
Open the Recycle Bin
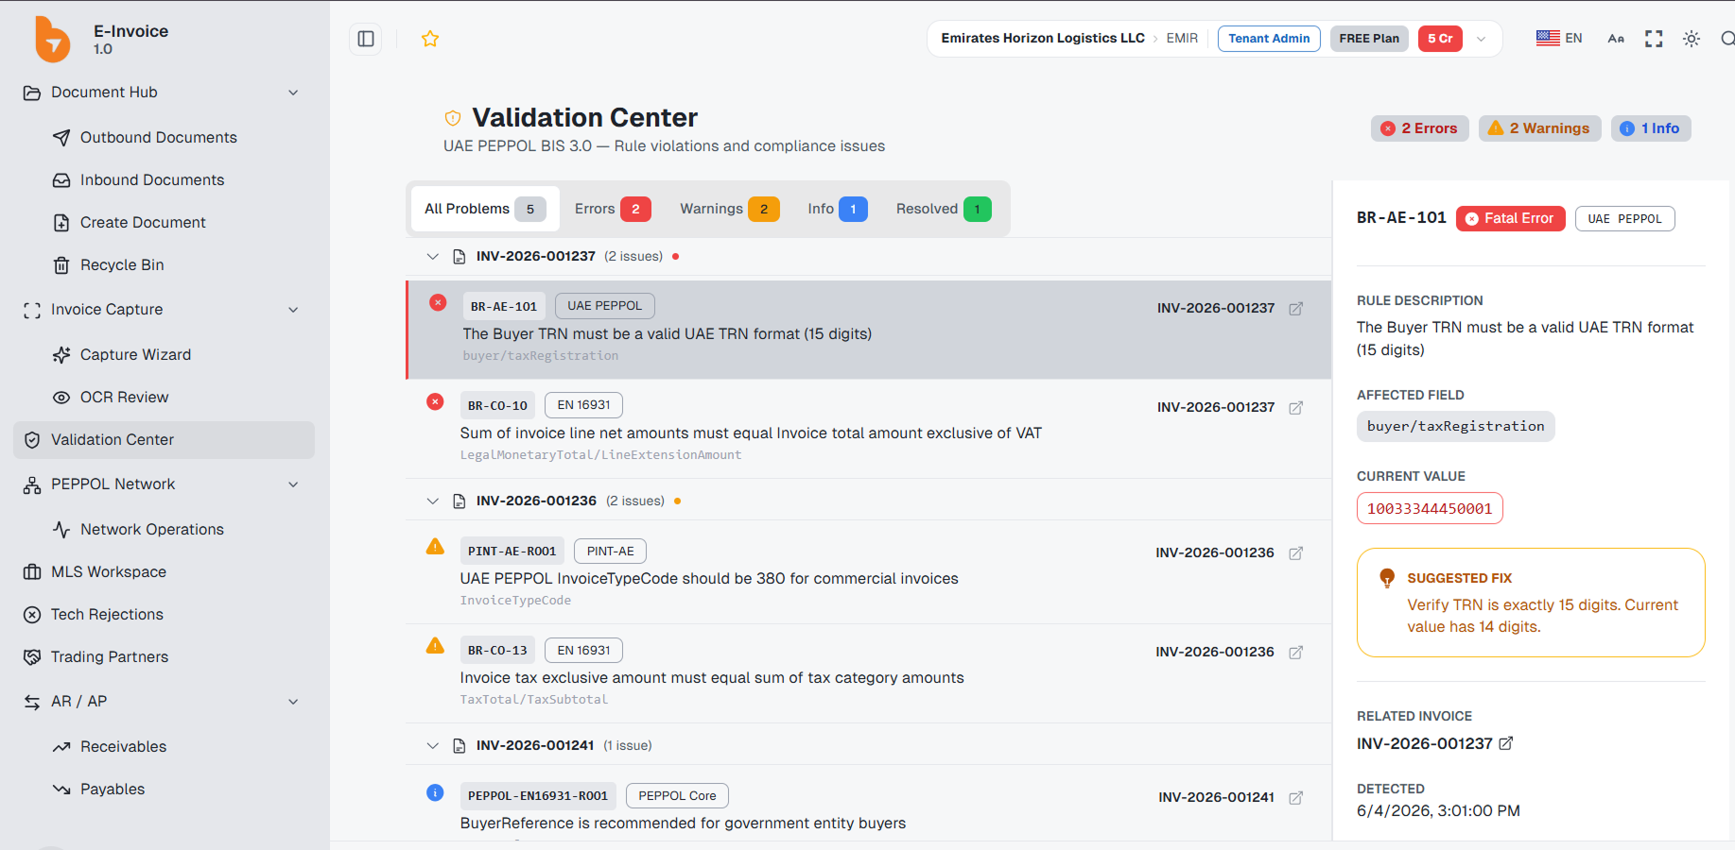click(x=122, y=265)
